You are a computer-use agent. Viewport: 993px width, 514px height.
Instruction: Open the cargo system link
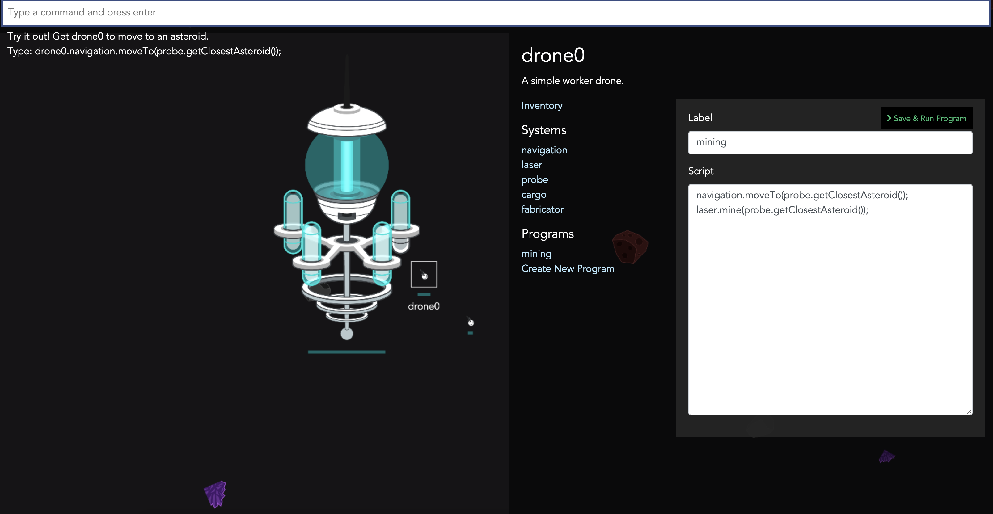pyautogui.click(x=534, y=195)
